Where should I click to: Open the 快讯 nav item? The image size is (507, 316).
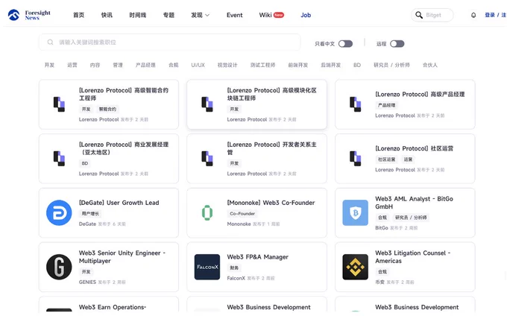(x=107, y=15)
